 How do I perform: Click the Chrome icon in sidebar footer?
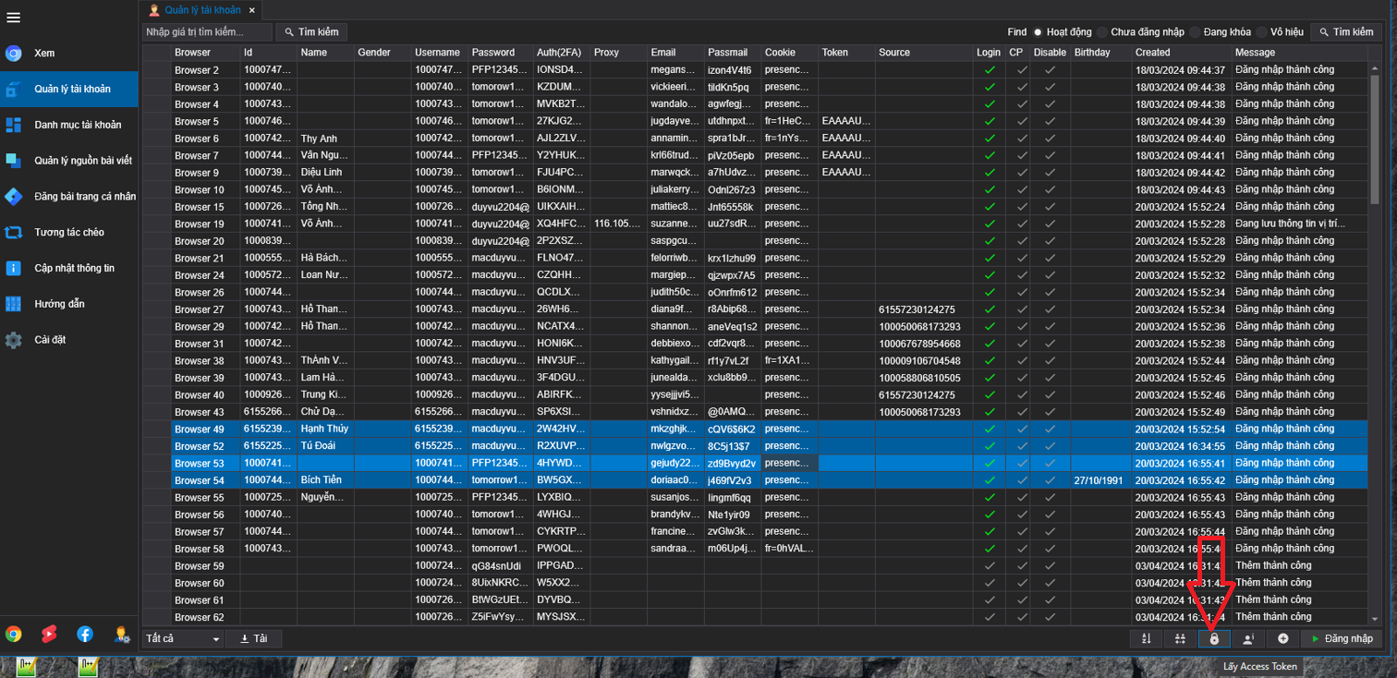pos(14,634)
